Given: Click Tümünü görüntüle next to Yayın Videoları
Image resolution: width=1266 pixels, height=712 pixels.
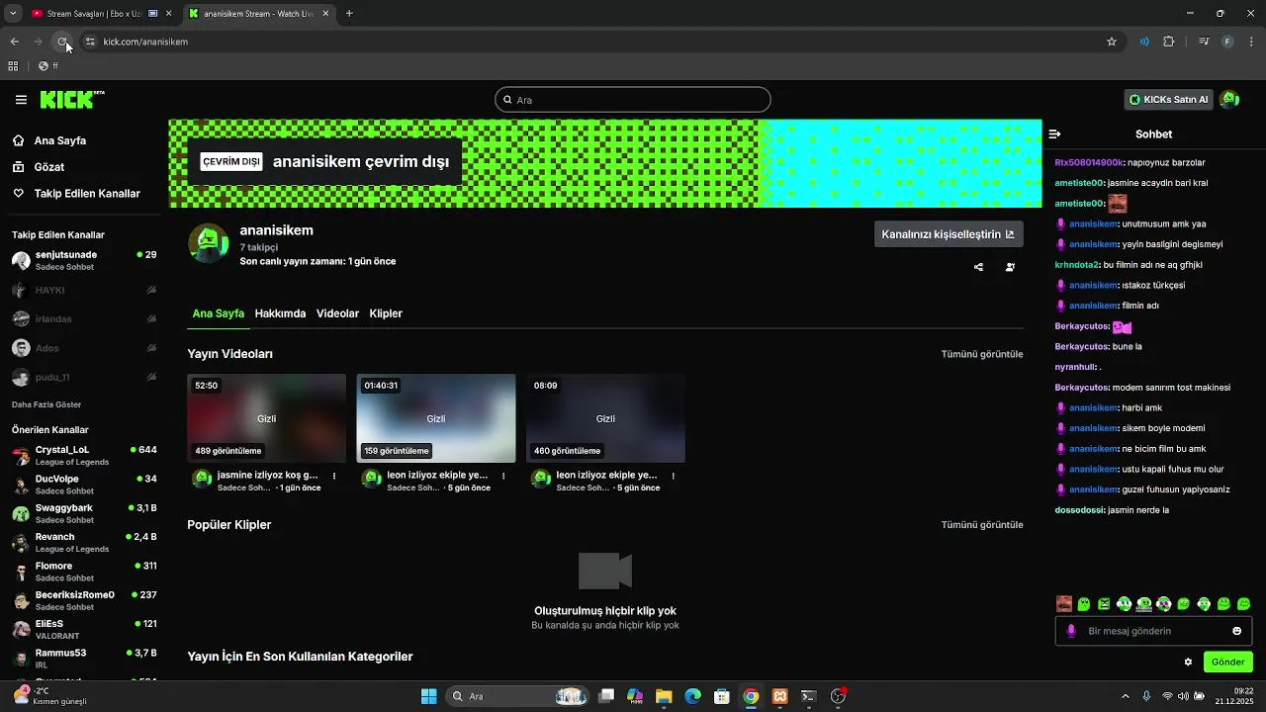Looking at the screenshot, I should [x=982, y=354].
